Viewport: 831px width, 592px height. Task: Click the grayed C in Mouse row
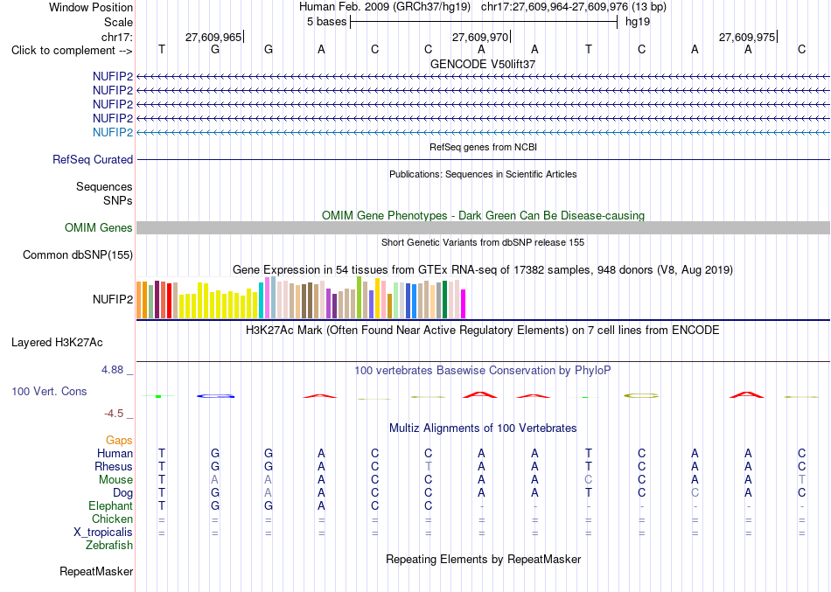tap(589, 480)
